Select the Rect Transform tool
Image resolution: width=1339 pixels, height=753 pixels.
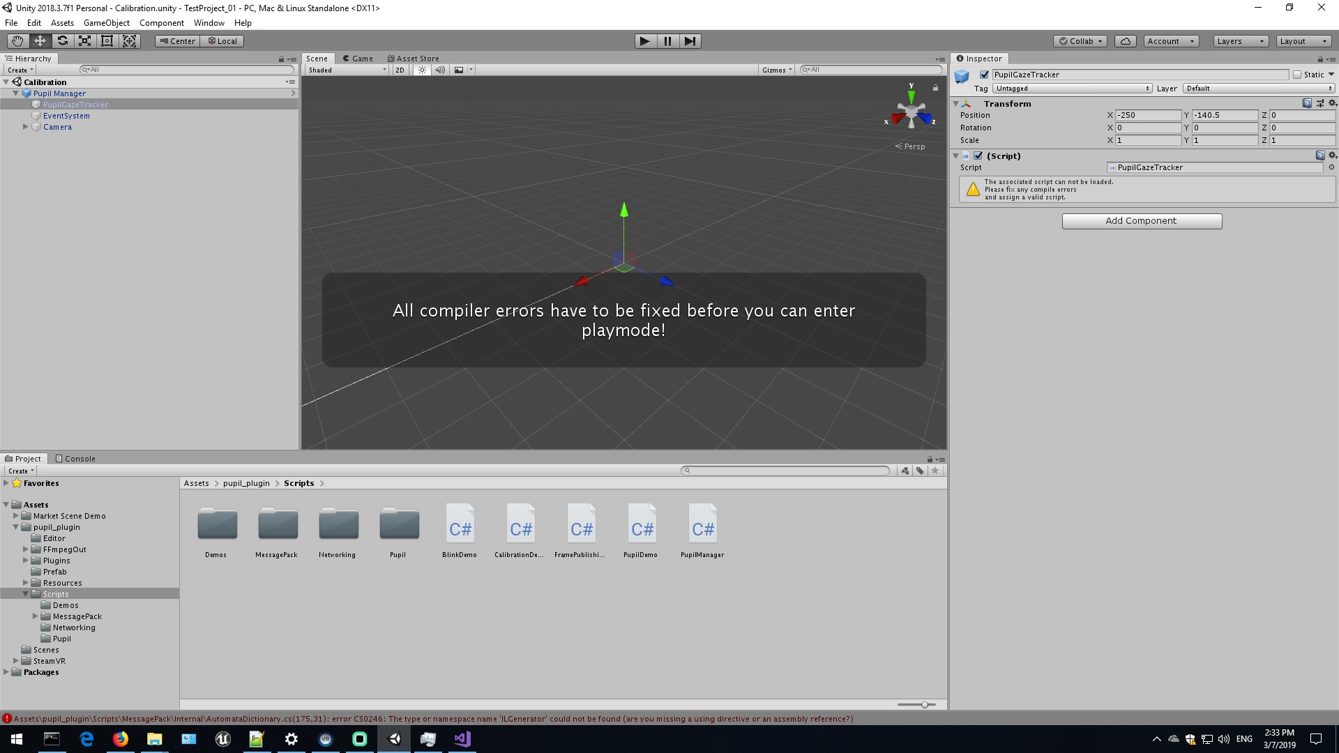107,41
